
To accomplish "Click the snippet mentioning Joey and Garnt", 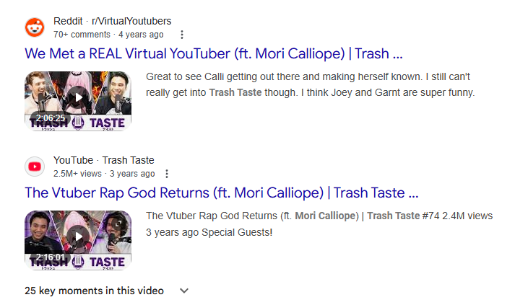I will pos(310,84).
